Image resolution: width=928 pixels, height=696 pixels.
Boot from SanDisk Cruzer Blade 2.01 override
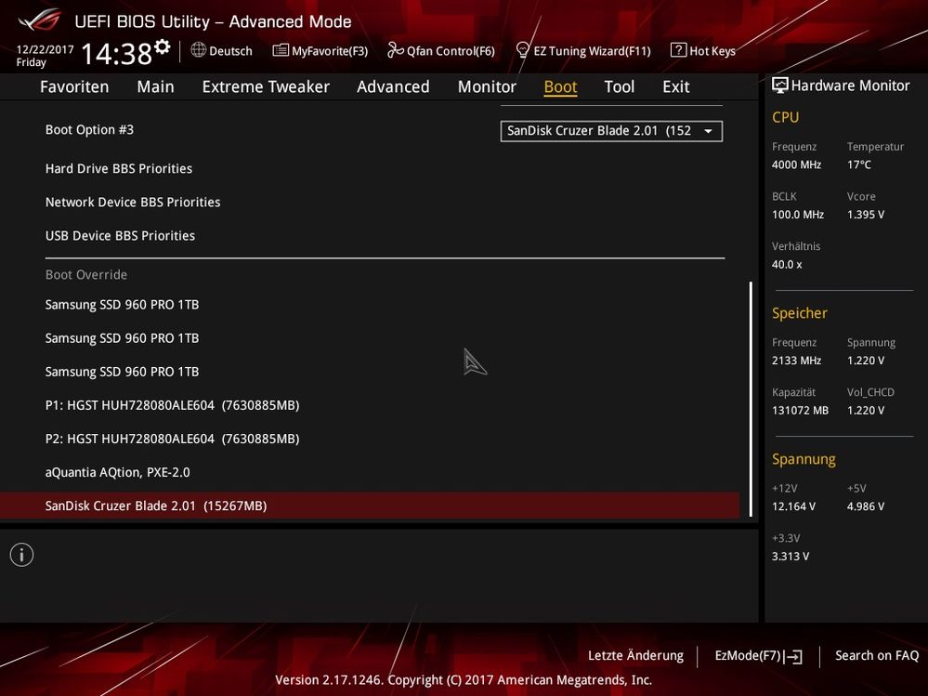click(x=370, y=506)
